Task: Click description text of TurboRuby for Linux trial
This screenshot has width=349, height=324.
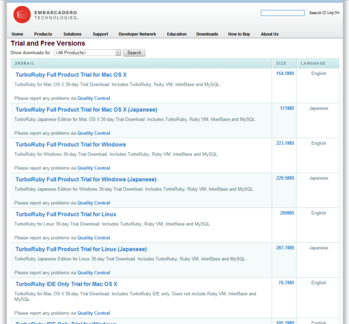Action: (113, 224)
